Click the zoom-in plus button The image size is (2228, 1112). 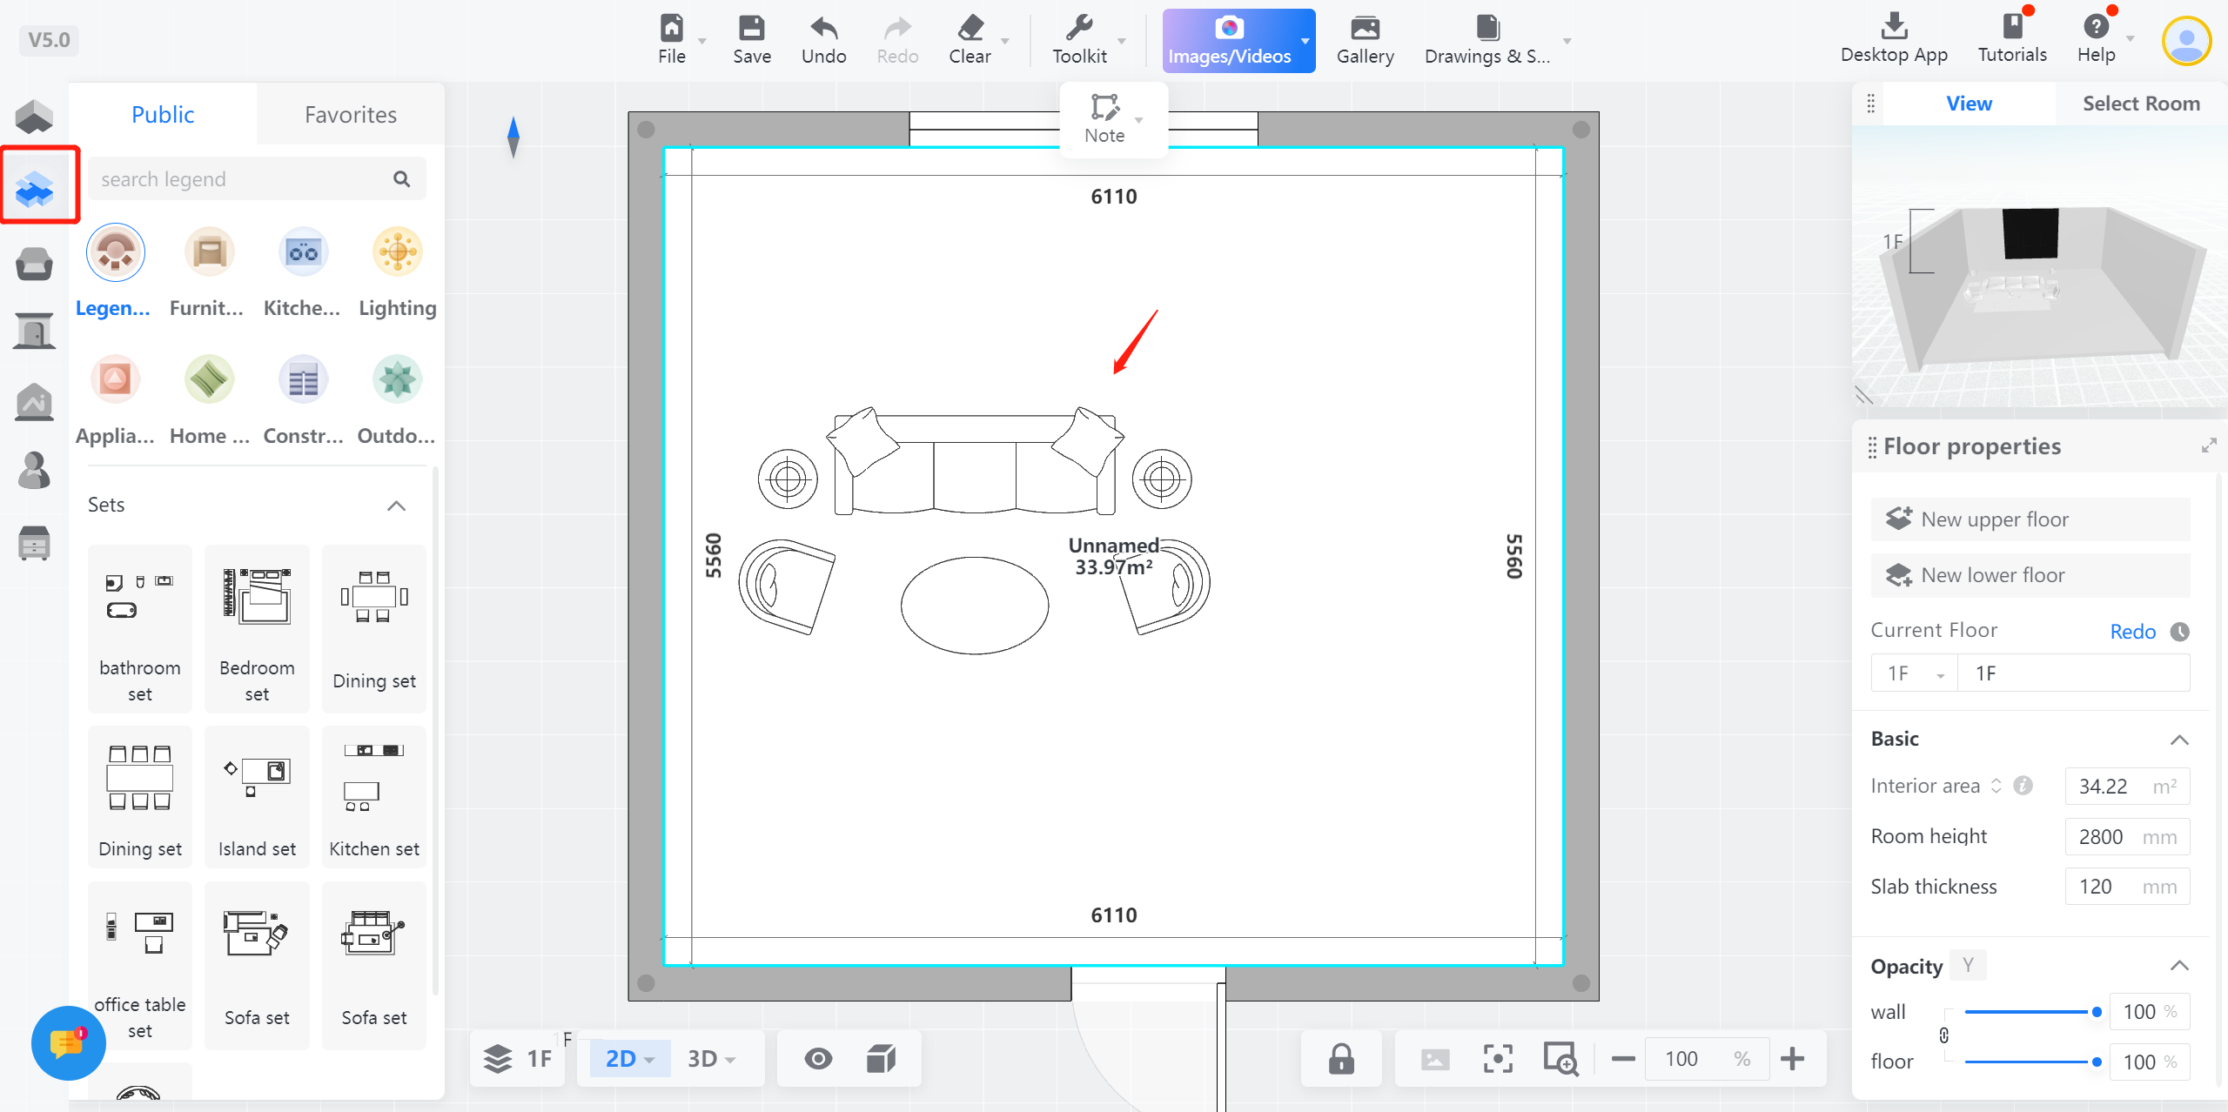[x=1793, y=1059]
